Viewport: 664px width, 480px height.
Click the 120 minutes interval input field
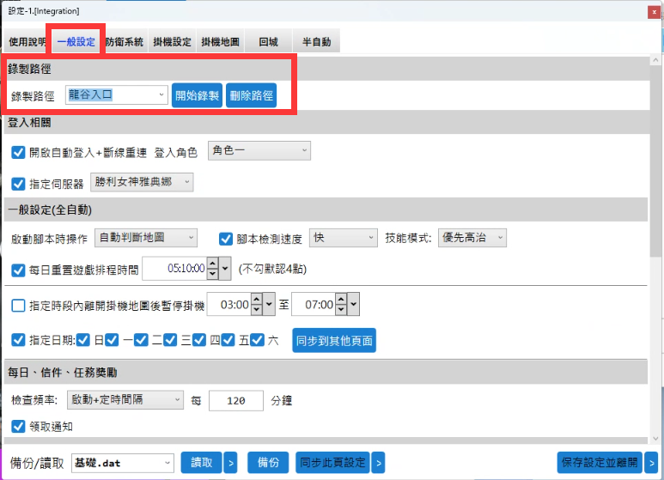pyautogui.click(x=235, y=399)
